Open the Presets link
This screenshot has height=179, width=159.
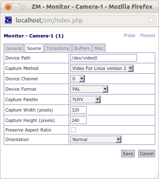pyautogui.click(x=148, y=35)
